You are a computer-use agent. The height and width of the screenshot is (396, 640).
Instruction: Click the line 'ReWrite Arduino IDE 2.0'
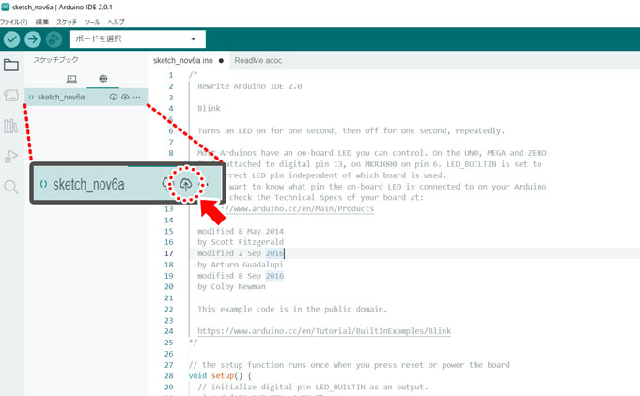(250, 86)
